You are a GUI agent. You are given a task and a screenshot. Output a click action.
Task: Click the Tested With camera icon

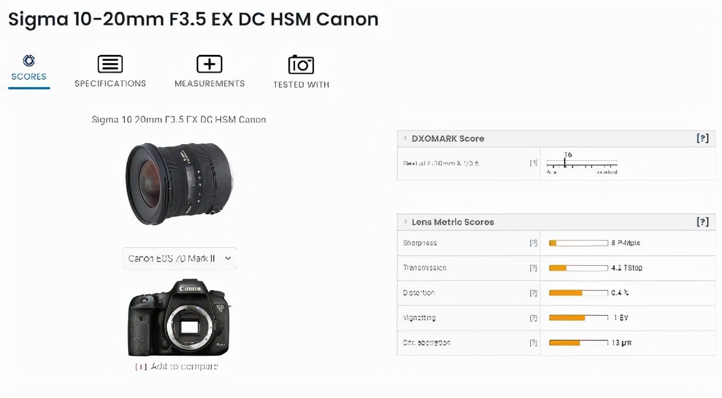pyautogui.click(x=301, y=65)
